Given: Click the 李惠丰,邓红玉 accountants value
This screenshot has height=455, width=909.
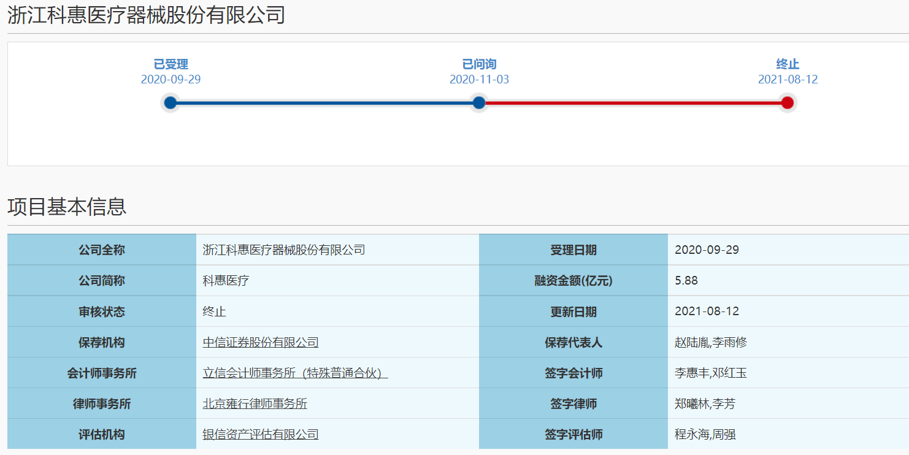Looking at the screenshot, I should coord(711,373).
